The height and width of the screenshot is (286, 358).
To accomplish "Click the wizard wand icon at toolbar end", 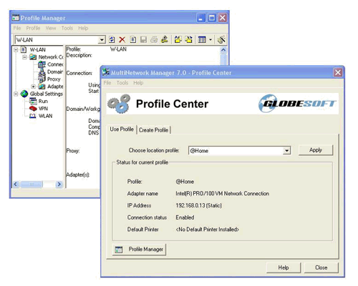I will click(221, 39).
